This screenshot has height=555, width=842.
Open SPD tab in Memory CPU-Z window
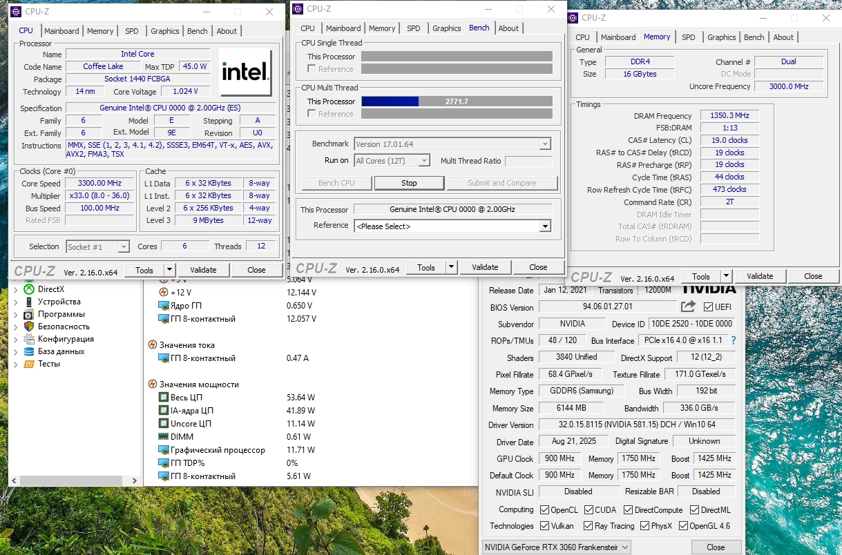[688, 37]
